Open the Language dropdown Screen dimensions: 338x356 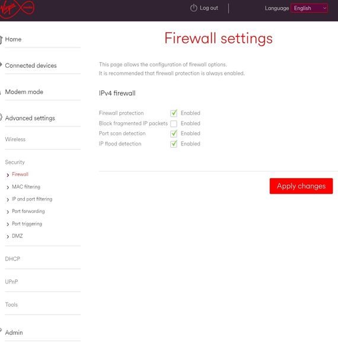coord(309,8)
